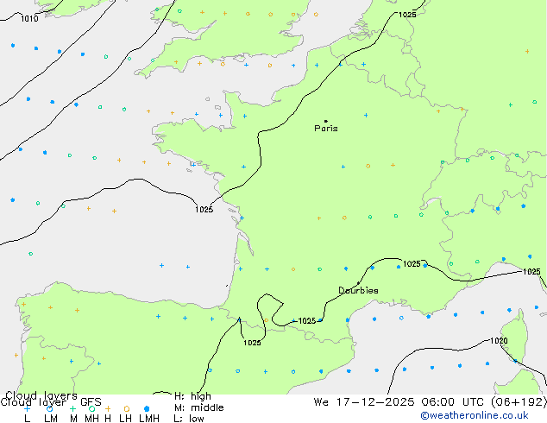Select the Dourbies location label

point(358,290)
